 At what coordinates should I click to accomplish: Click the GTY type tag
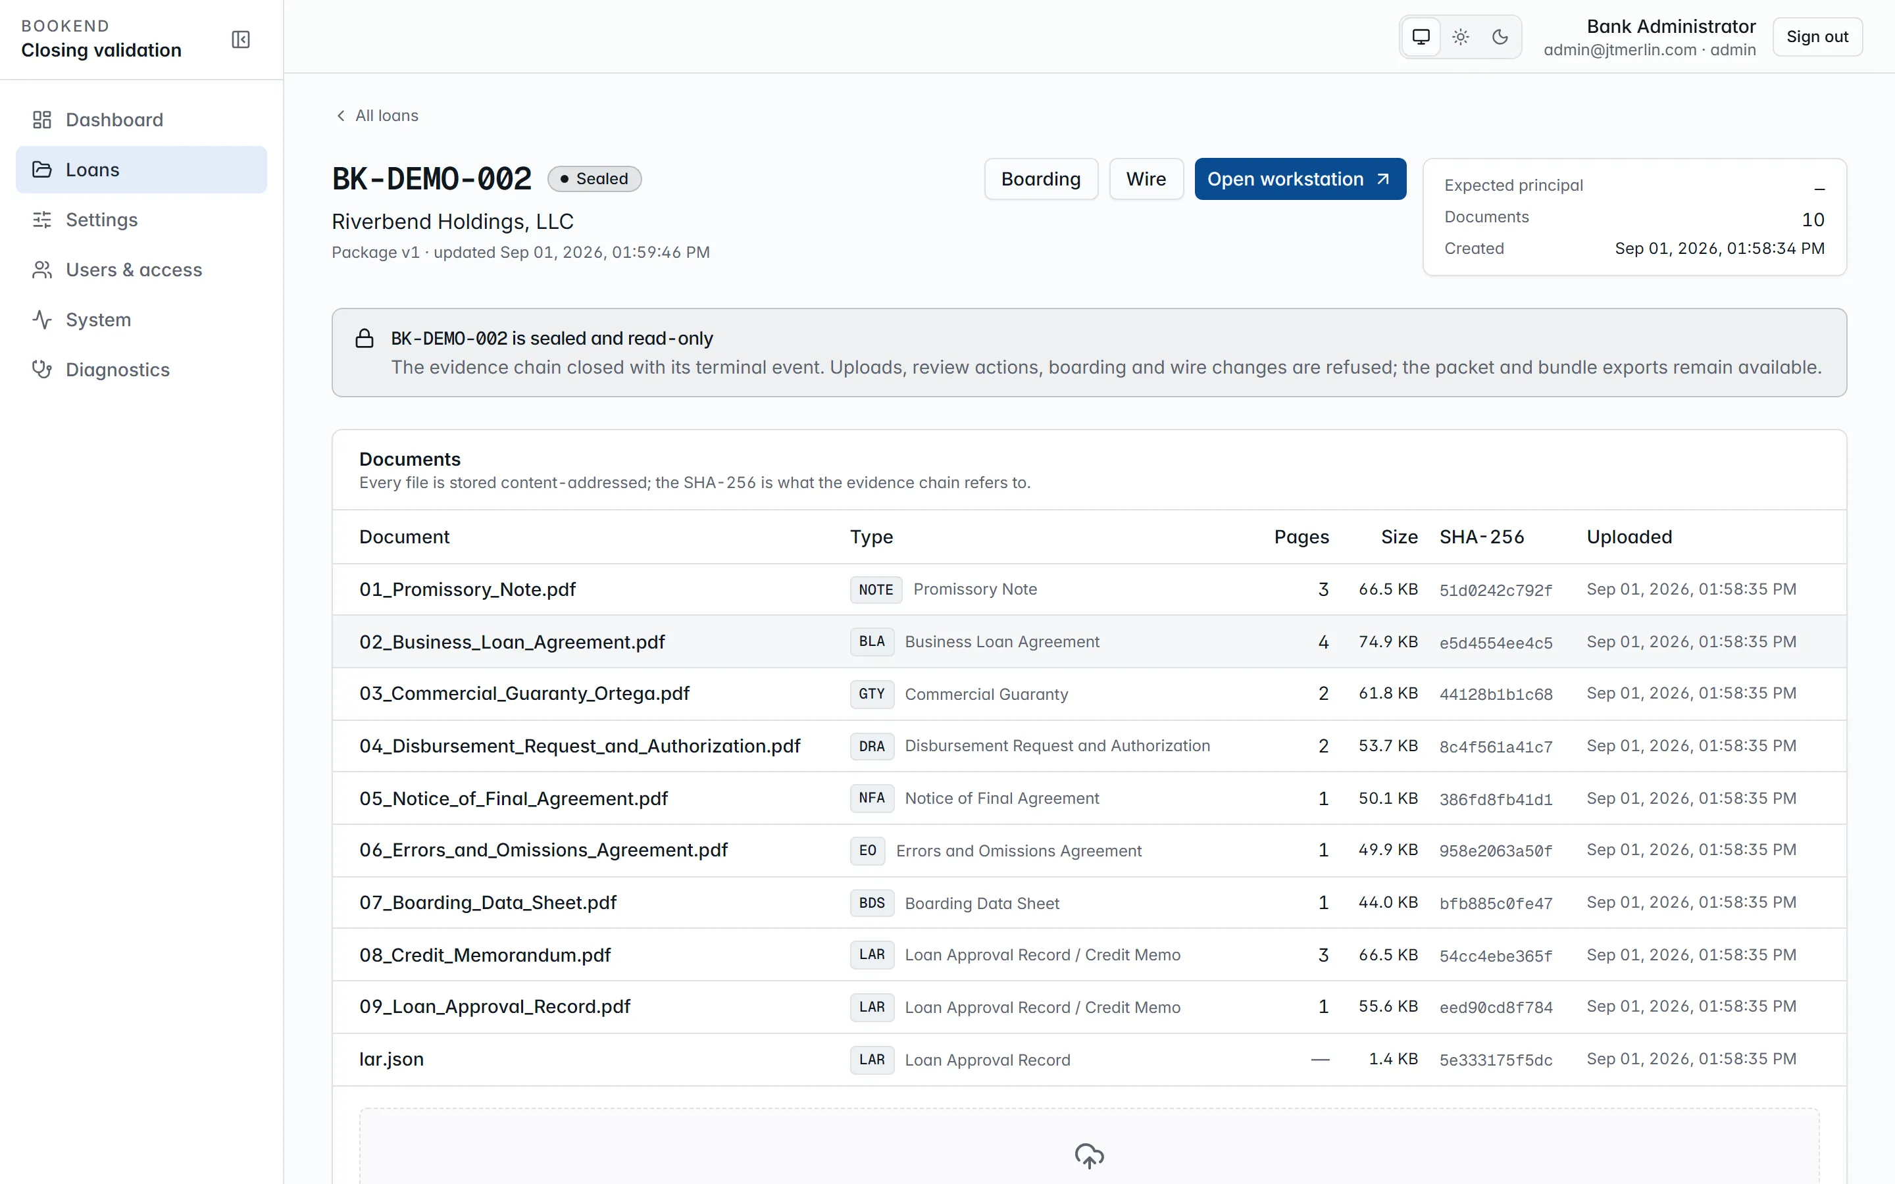pos(872,694)
